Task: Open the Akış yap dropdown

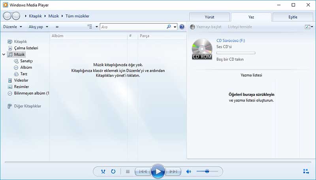Action: (x=38, y=27)
